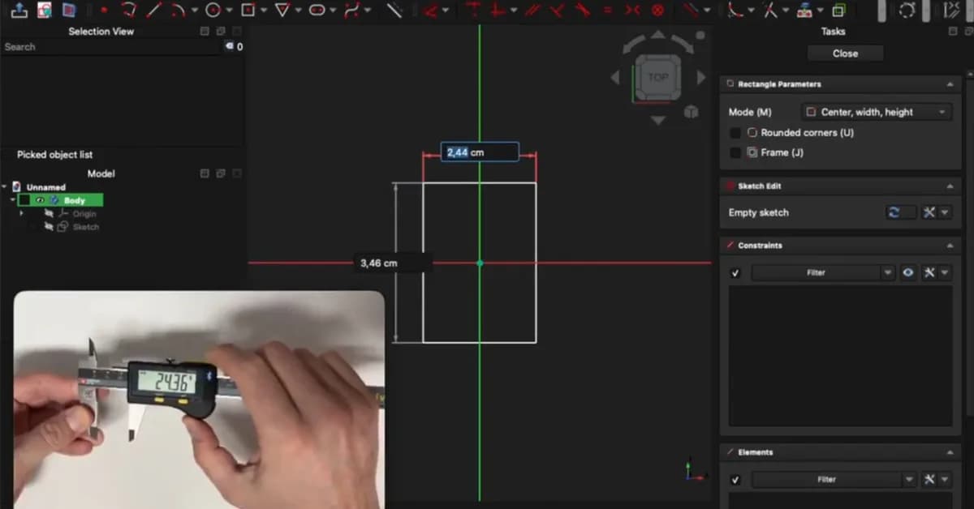The width and height of the screenshot is (974, 509).
Task: Select the Rectangle tool
Action: coord(249,11)
